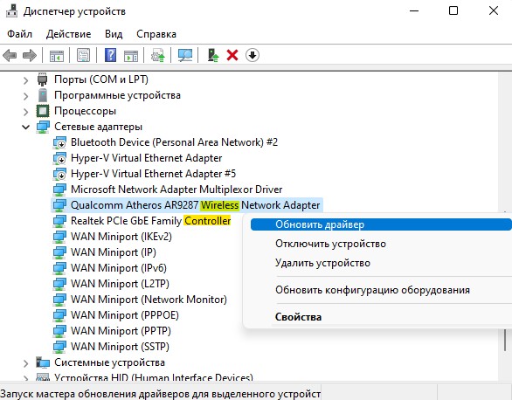Expand the Системные устройства node
The width and height of the screenshot is (512, 400).
coord(26,362)
